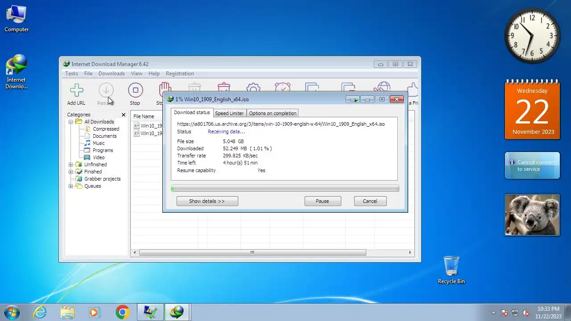Open the File menu
Screen dimensions: 571x321
pos(88,74)
